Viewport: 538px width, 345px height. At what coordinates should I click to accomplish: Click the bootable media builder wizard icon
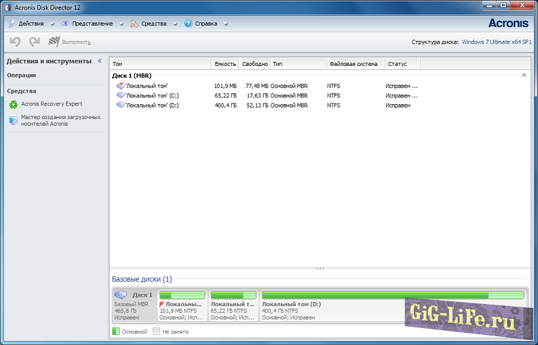click(x=13, y=120)
